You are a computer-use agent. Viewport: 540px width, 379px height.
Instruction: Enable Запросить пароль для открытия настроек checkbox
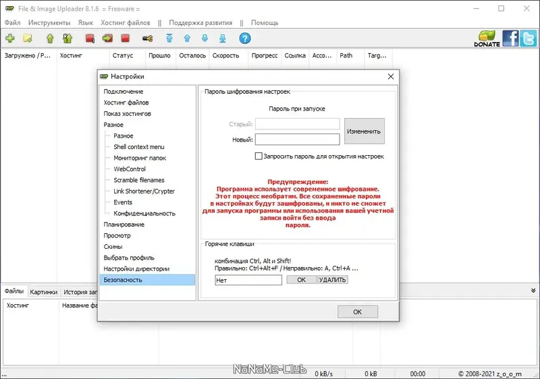click(x=259, y=156)
